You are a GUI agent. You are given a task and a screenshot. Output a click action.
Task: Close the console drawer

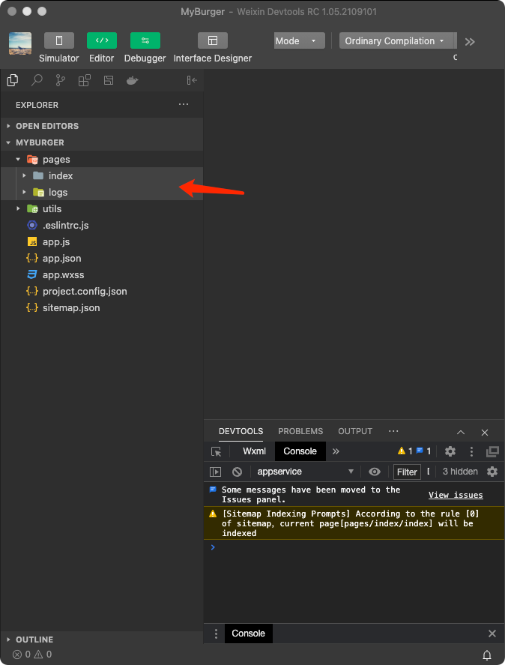coord(492,634)
